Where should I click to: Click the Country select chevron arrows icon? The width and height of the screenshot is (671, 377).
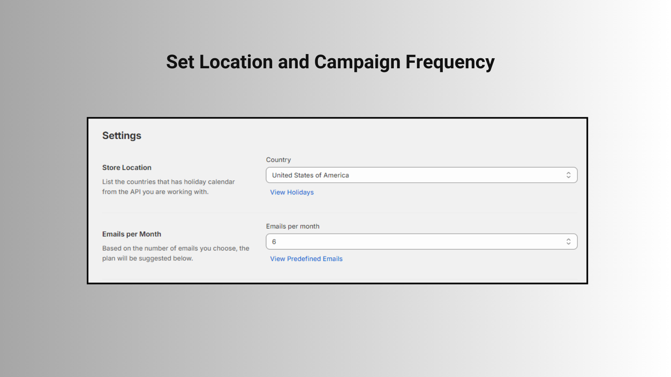568,175
